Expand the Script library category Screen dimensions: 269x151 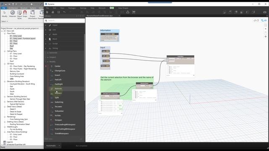[x=46, y=44]
